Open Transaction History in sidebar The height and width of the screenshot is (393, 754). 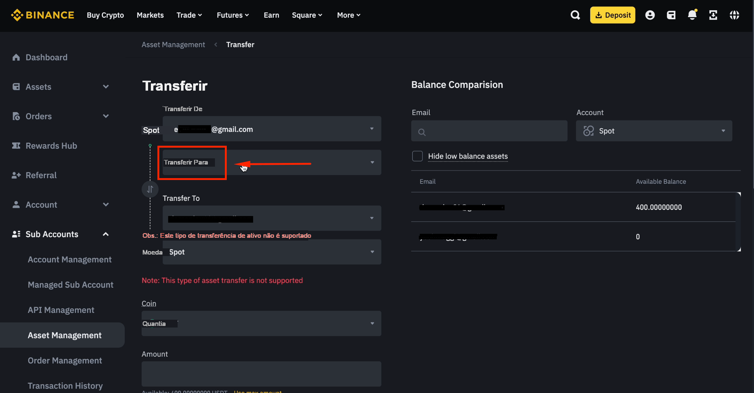(65, 386)
